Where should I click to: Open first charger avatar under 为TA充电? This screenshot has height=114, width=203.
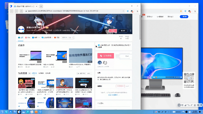(100, 63)
